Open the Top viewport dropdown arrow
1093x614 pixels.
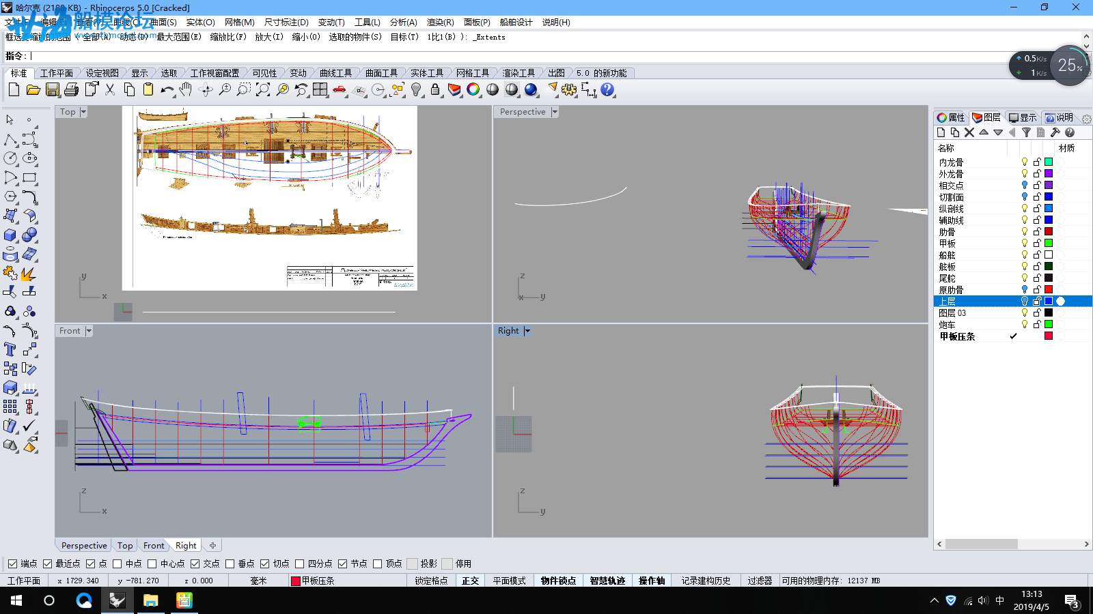pos(83,112)
